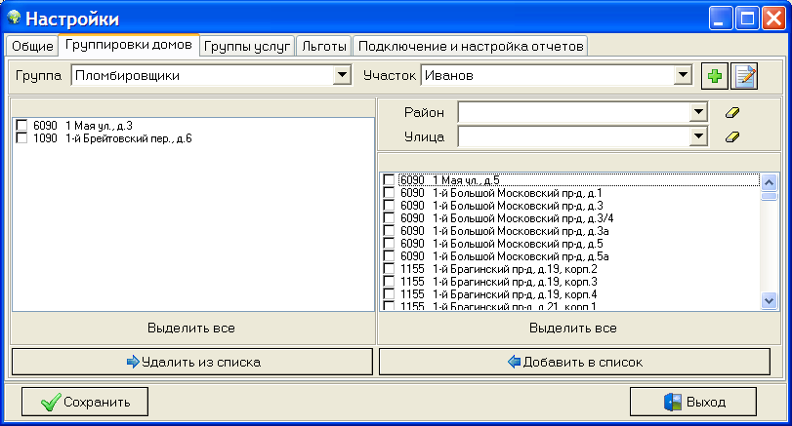The width and height of the screenshot is (792, 426).
Task: Tick 1-й Брейтовский пер., д.6 checkbox
Action: point(21,138)
